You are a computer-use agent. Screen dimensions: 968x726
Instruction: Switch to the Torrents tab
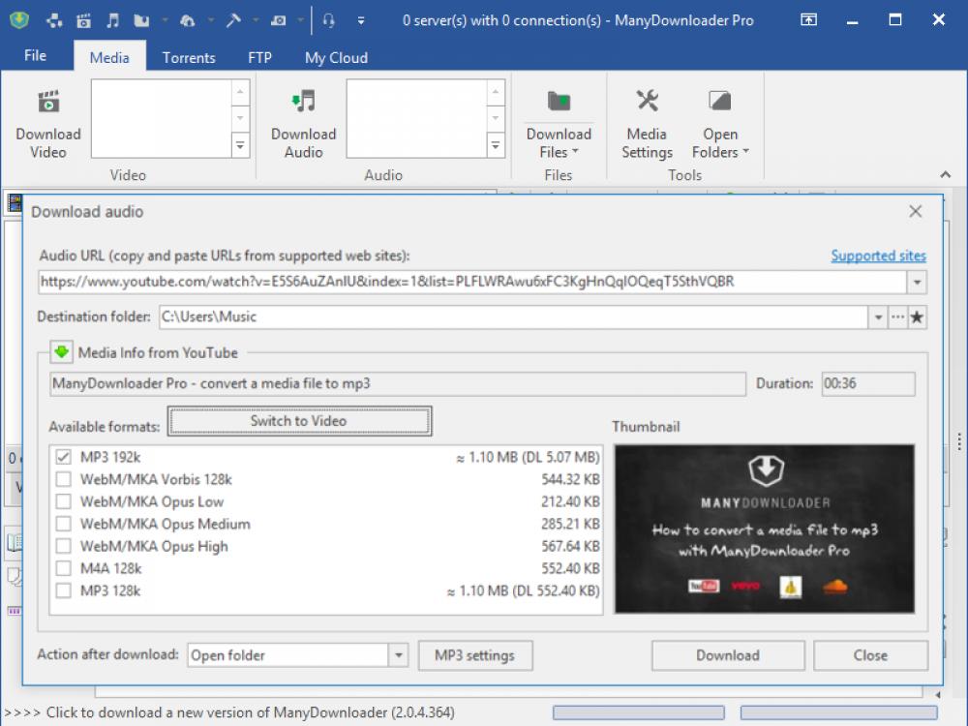coord(188,57)
